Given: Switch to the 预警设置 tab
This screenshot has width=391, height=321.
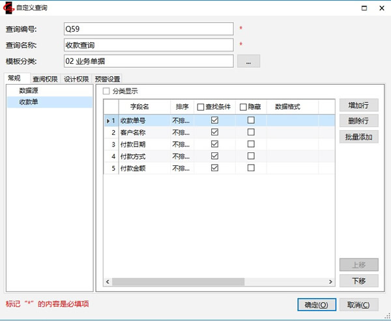Looking at the screenshot, I should [108, 79].
